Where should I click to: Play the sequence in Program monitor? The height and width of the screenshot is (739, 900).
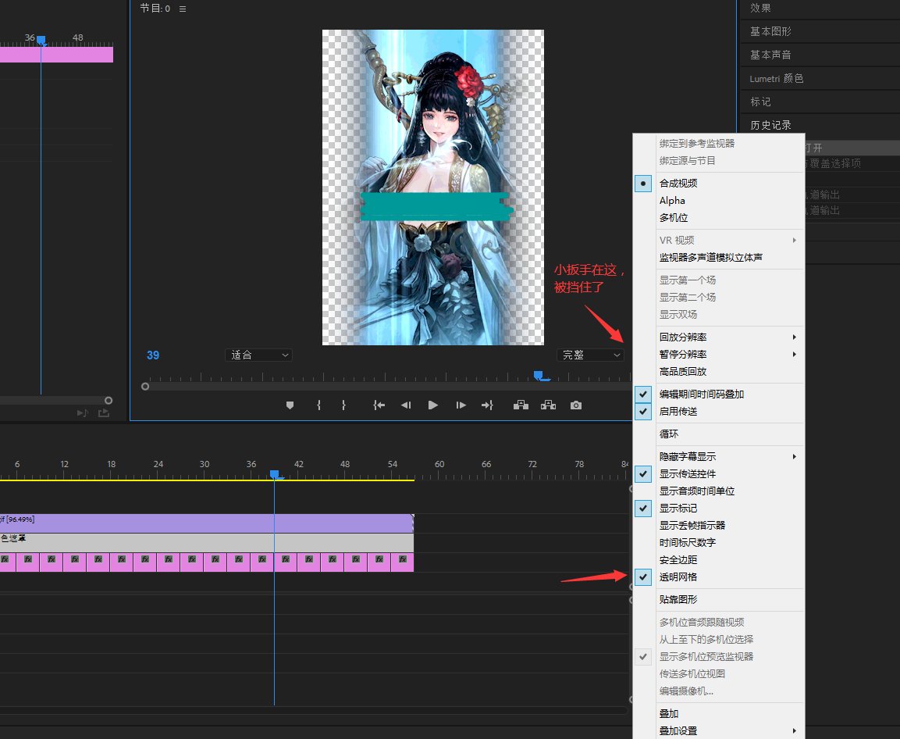click(433, 405)
